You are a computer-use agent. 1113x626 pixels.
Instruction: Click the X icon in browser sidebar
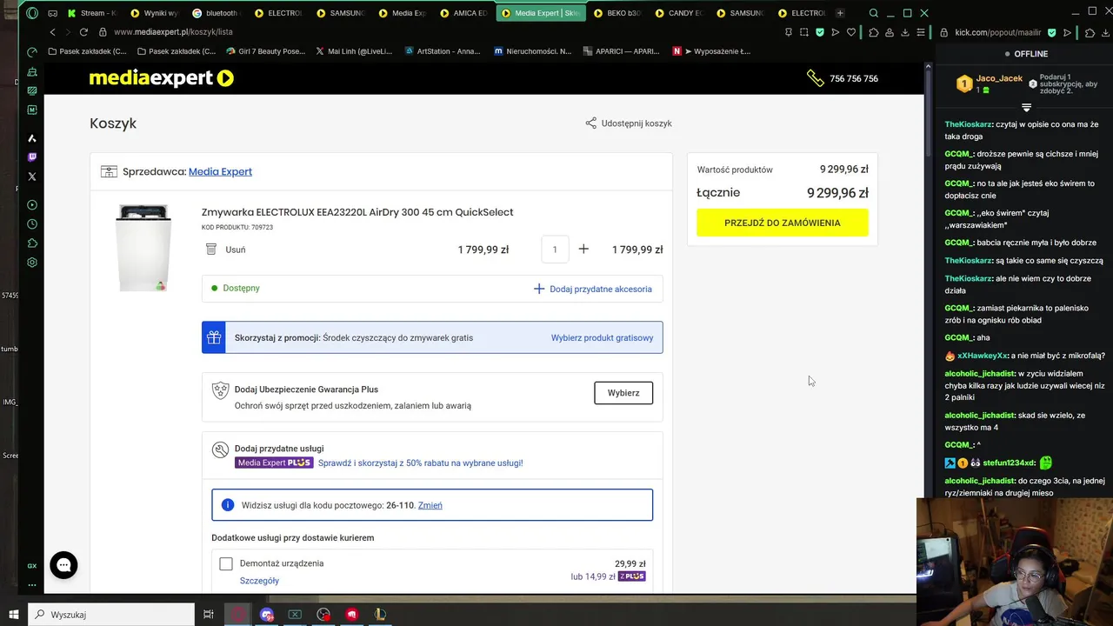(x=32, y=176)
